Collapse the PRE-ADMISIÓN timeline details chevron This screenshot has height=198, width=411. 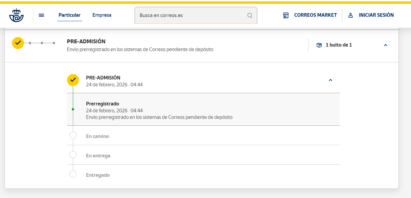click(331, 80)
